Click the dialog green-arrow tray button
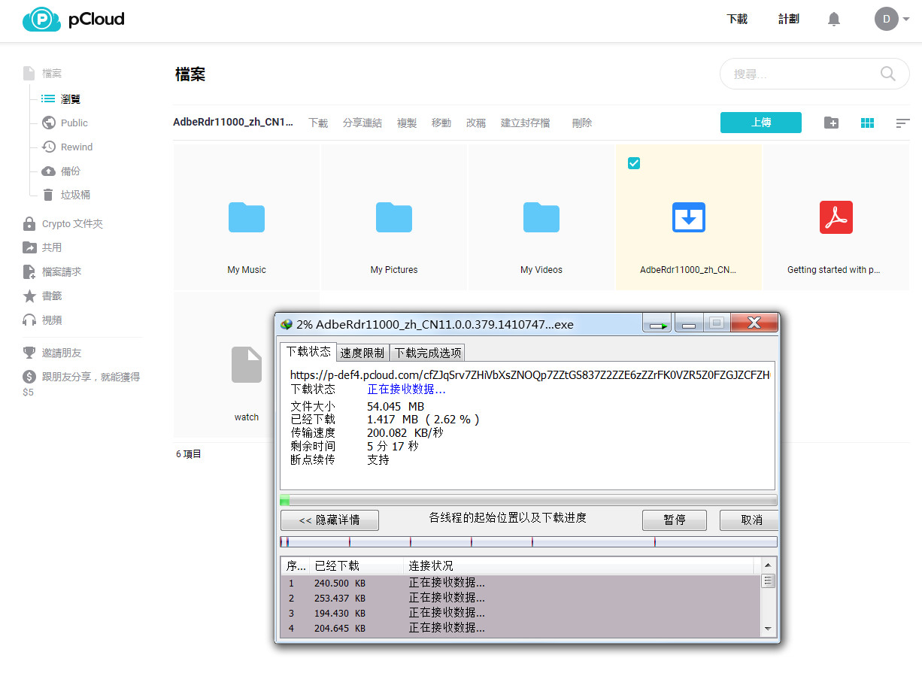This screenshot has width=922, height=673. [657, 323]
